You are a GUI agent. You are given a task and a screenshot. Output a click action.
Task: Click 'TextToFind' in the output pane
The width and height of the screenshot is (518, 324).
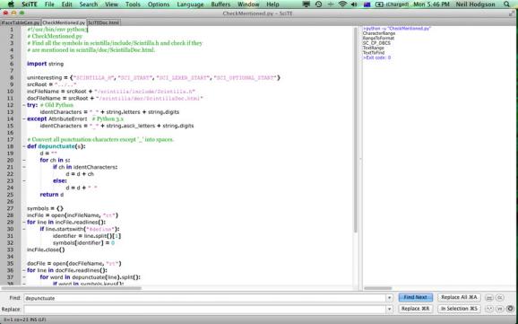point(374,53)
